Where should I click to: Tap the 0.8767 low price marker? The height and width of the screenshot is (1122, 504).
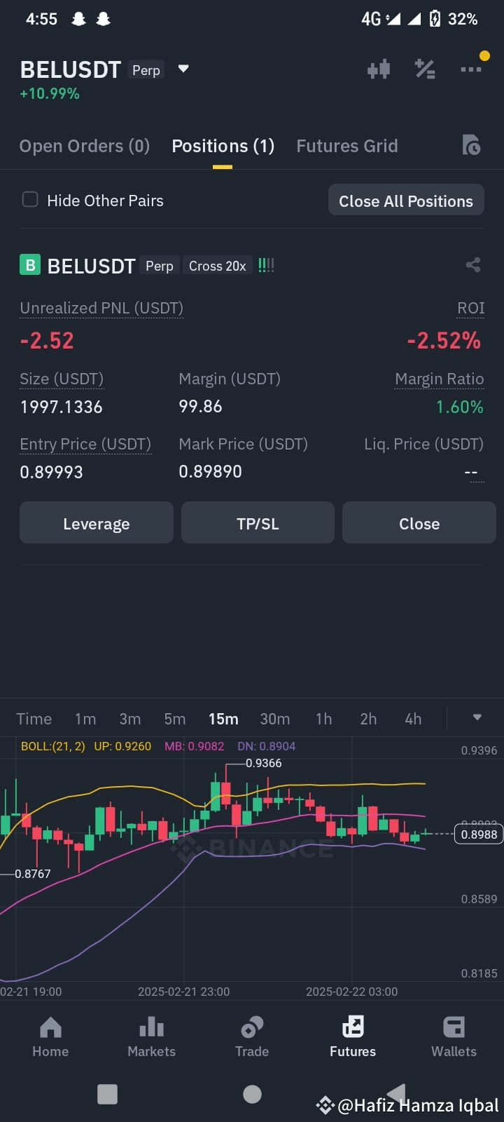(x=33, y=874)
